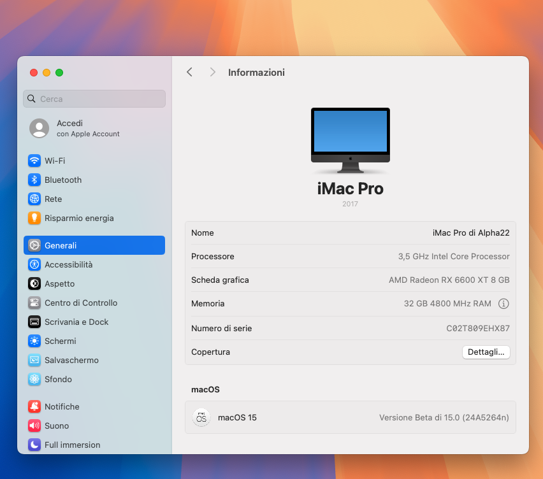Viewport: 543px width, 479px height.
Task: Click the 'Scheda grafica' row label
Action: click(x=220, y=280)
